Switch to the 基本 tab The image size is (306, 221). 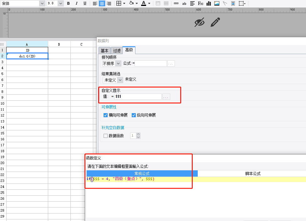pos(105,51)
